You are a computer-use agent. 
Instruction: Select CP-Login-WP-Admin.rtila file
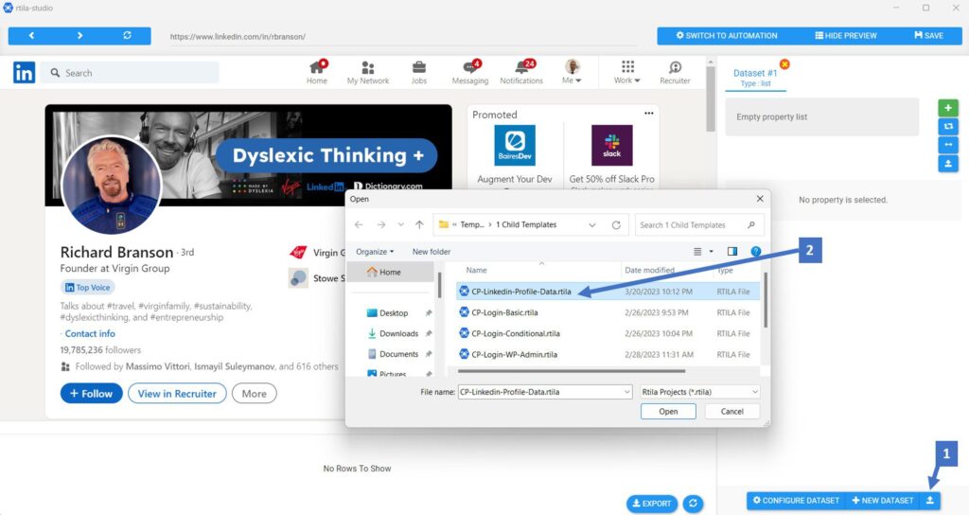coord(608,355)
